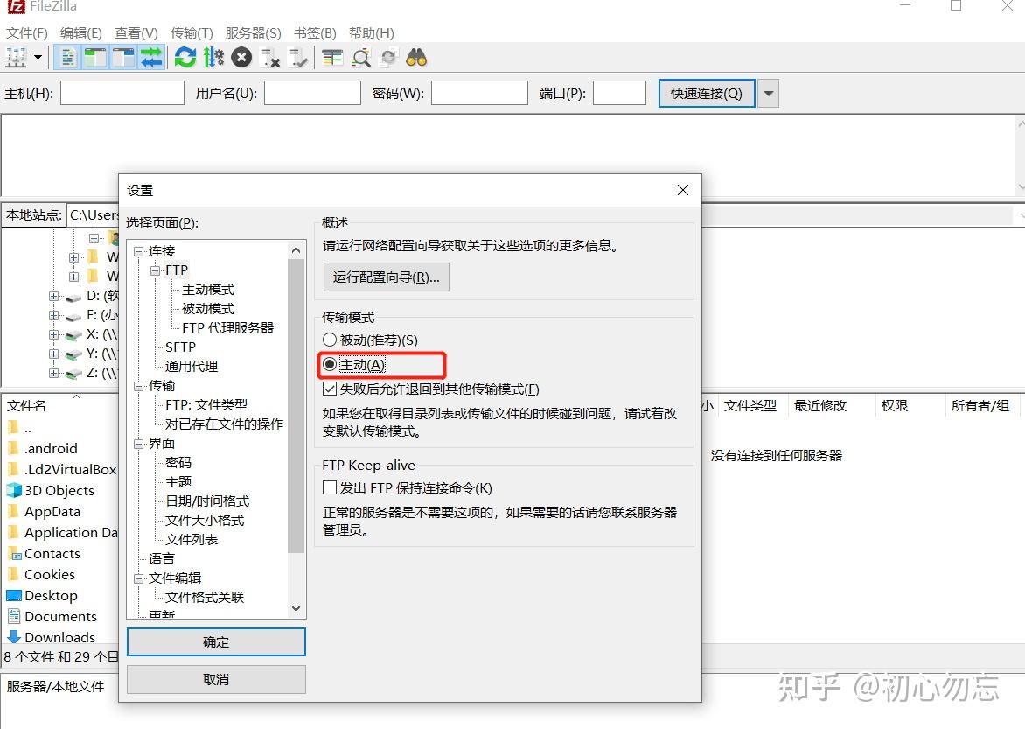Viewport: 1025px width, 729px height.
Task: Select 语言 settings page
Action: point(161,559)
